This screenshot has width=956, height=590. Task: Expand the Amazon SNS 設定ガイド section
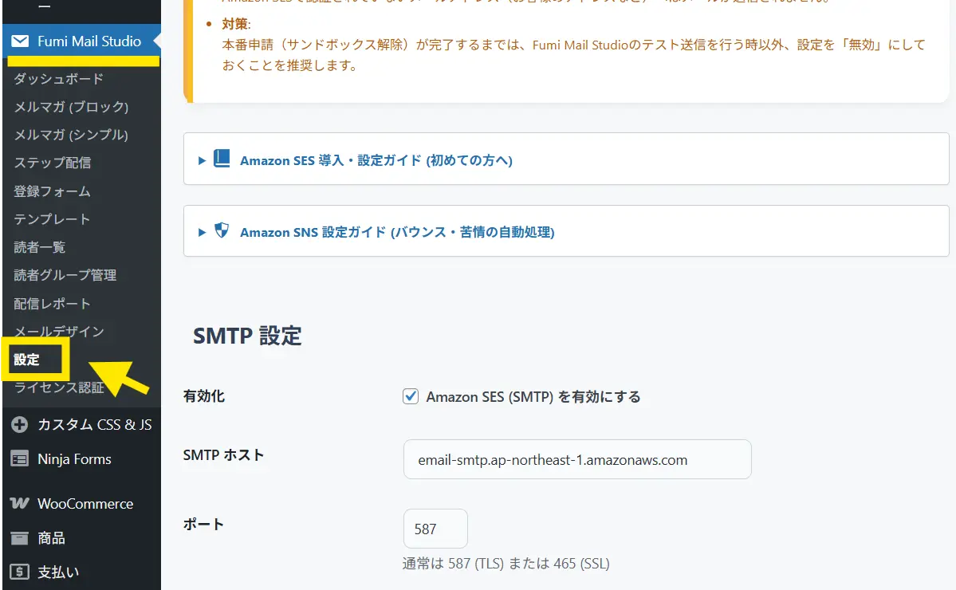tap(396, 232)
